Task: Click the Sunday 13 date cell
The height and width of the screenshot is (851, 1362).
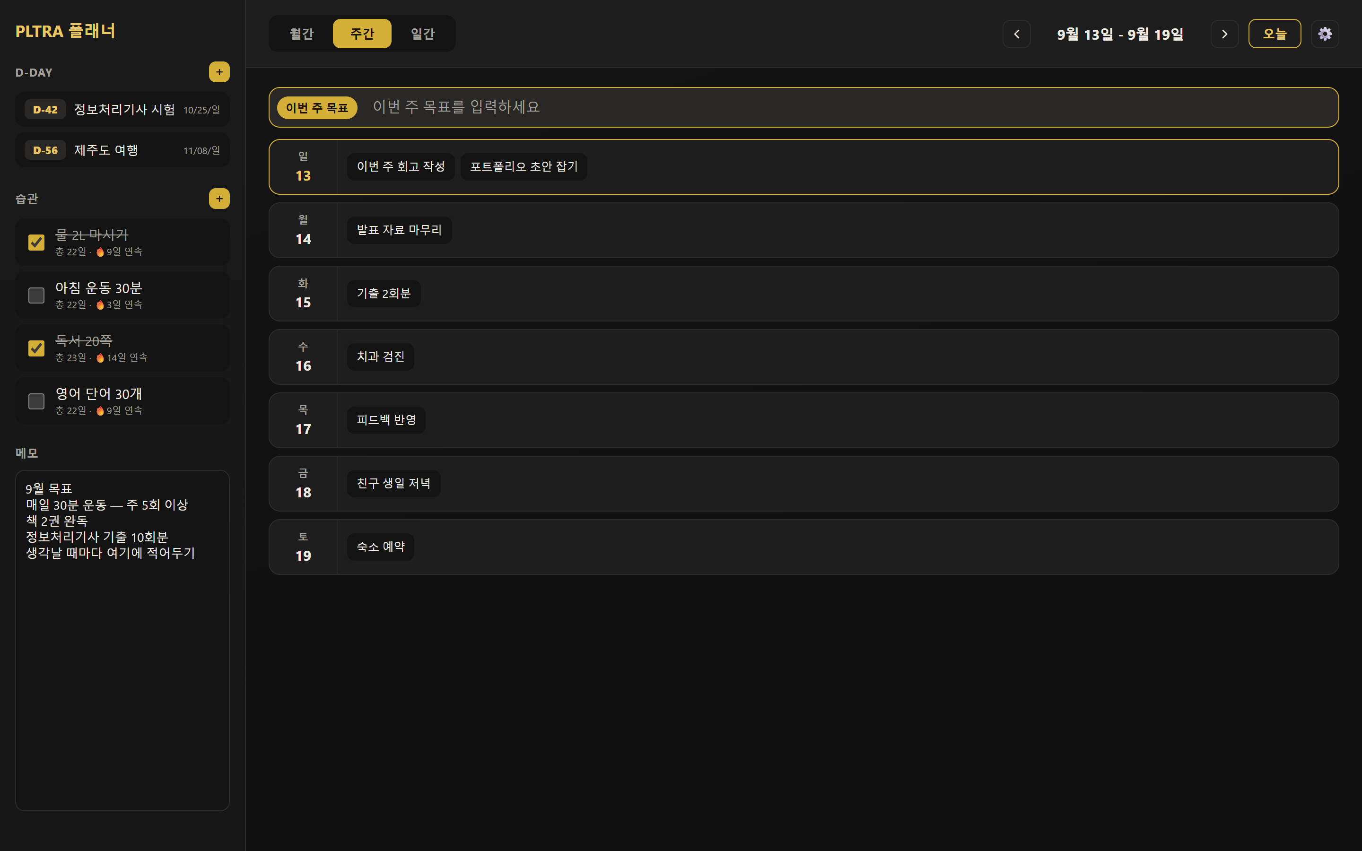Action: click(303, 167)
